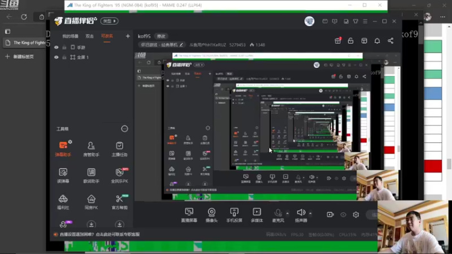Share the live room
Screen dimensions: 452x254
click(390, 41)
